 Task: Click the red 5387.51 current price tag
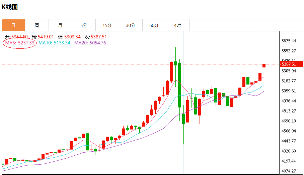tap(291, 64)
